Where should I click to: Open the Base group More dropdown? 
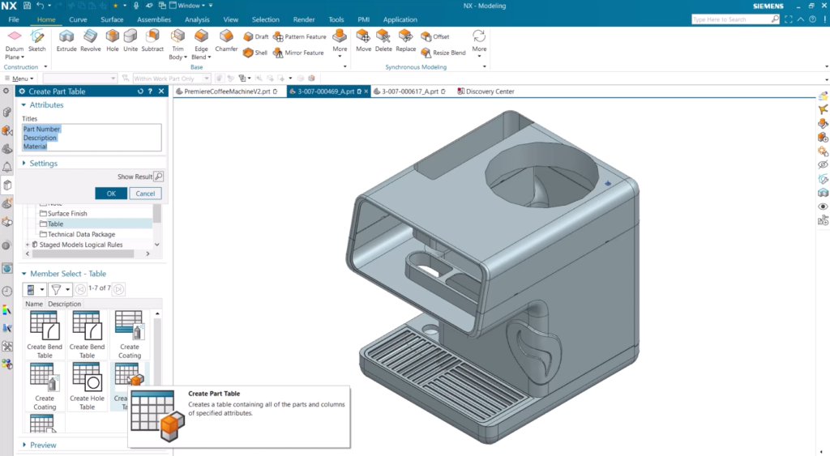click(x=340, y=44)
